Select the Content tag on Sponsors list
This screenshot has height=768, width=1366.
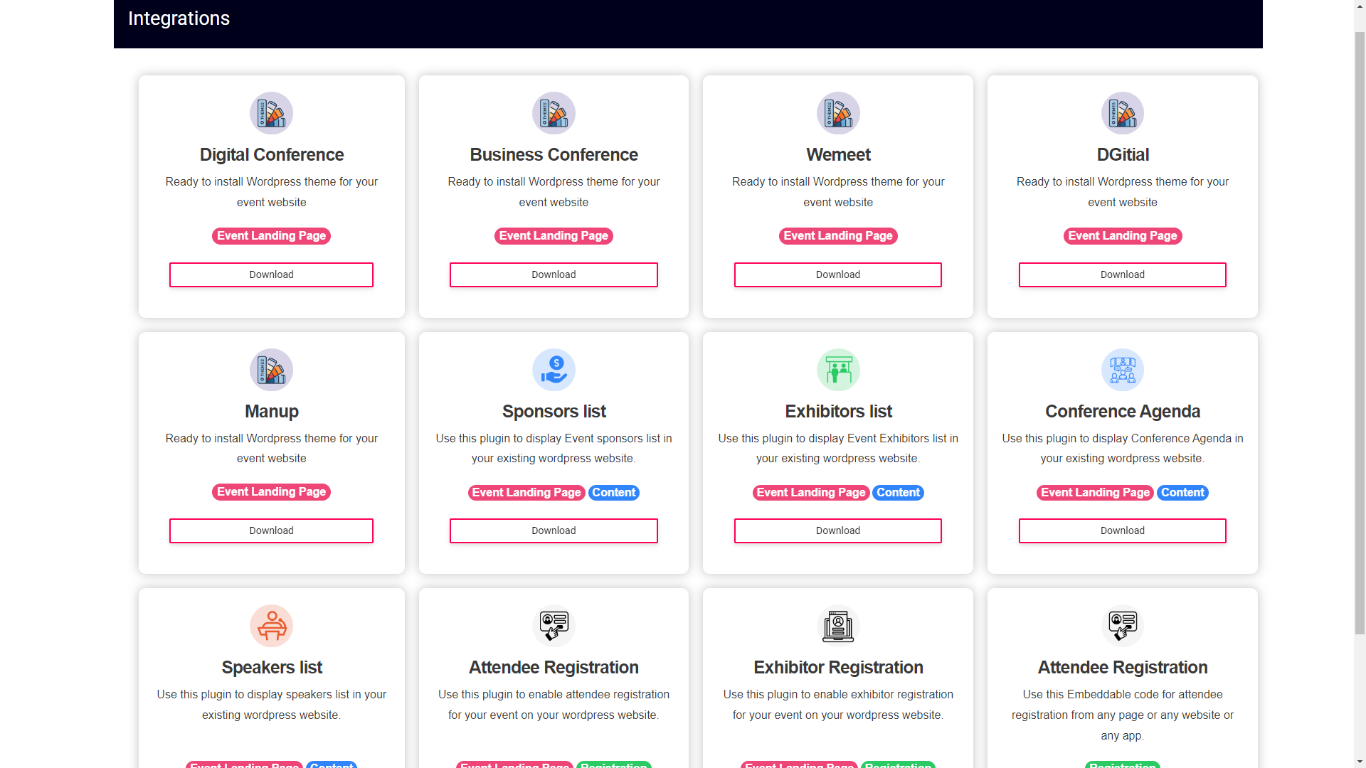coord(613,491)
